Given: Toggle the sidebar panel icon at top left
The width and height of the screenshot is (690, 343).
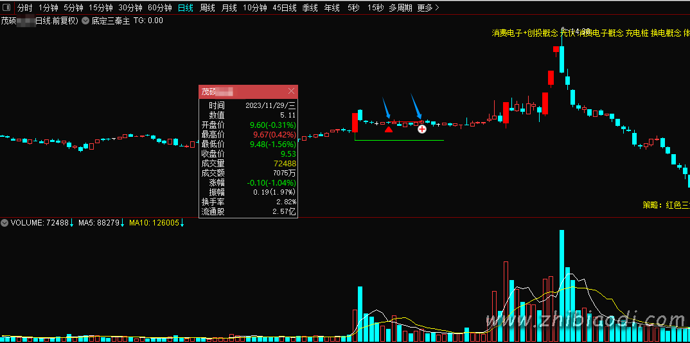Looking at the screenshot, I should [x=6, y=8].
